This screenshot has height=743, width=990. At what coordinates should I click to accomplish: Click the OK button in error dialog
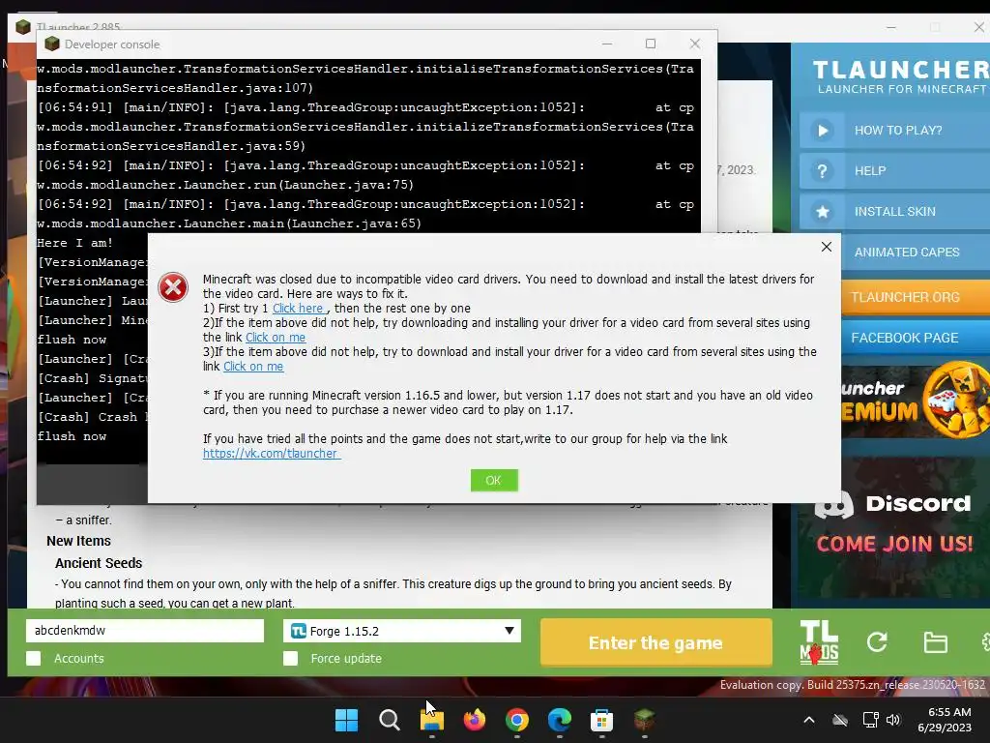tap(494, 480)
